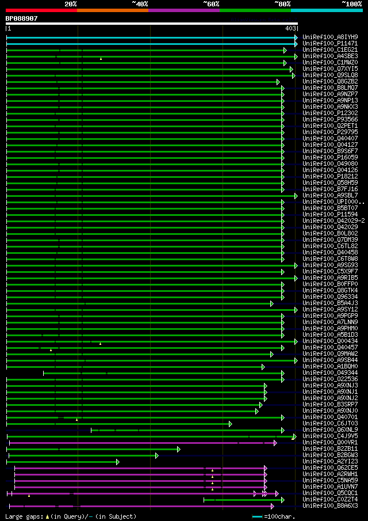Click the UniRef100_Q40407 label
This screenshot has height=521, width=368.
[x=330, y=139]
